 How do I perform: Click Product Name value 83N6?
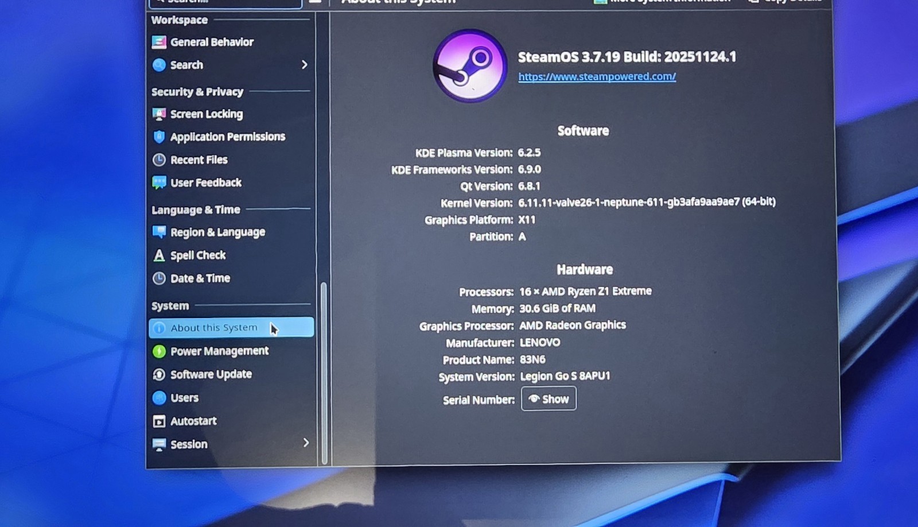pyautogui.click(x=532, y=360)
